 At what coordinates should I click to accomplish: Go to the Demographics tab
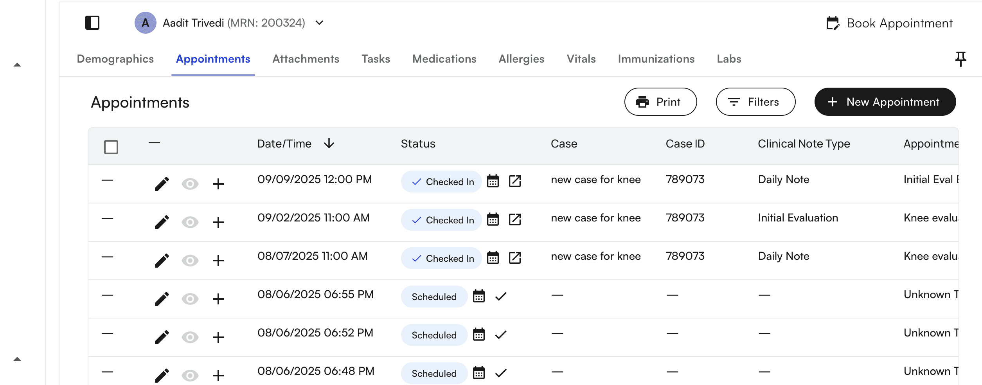tap(115, 59)
